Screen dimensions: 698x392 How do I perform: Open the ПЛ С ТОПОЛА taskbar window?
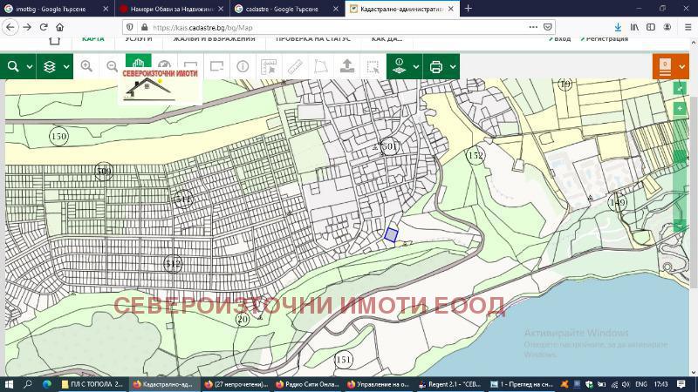92,384
